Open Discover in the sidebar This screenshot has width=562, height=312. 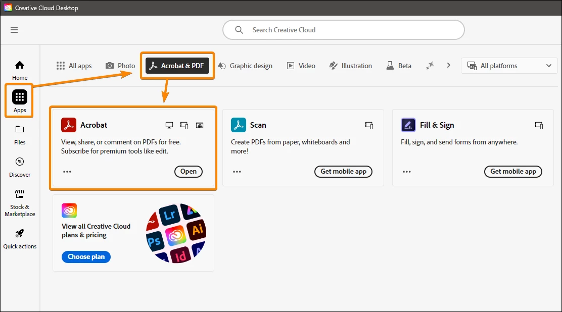tap(20, 167)
